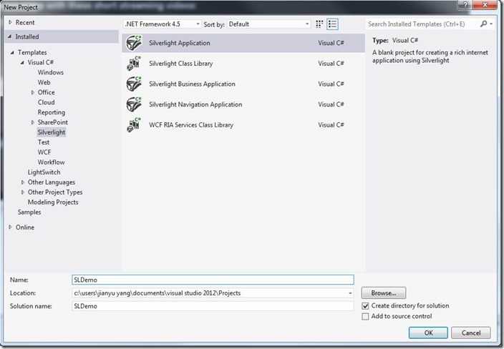Viewport: 504px width, 349px height.
Task: Select the Modeling Projects category
Action: pyautogui.click(x=53, y=202)
